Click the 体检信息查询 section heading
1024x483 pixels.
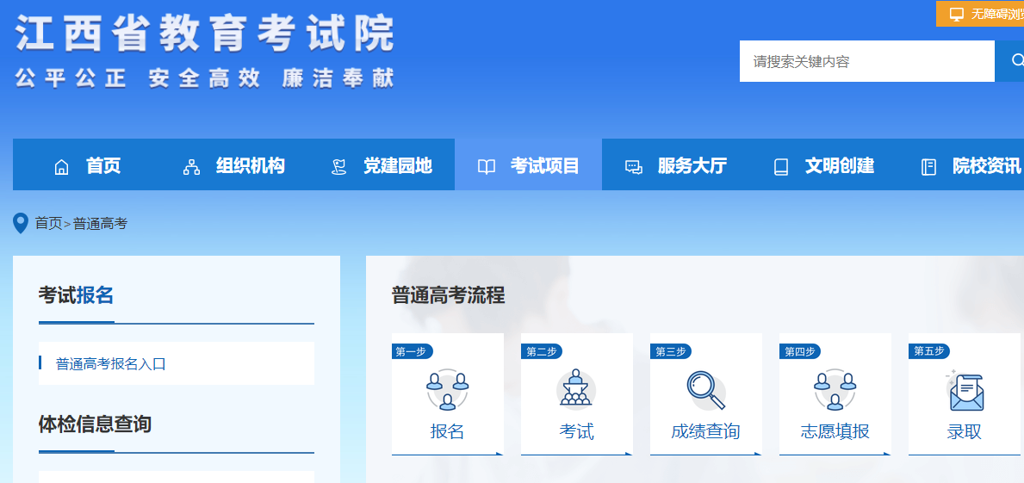95,425
